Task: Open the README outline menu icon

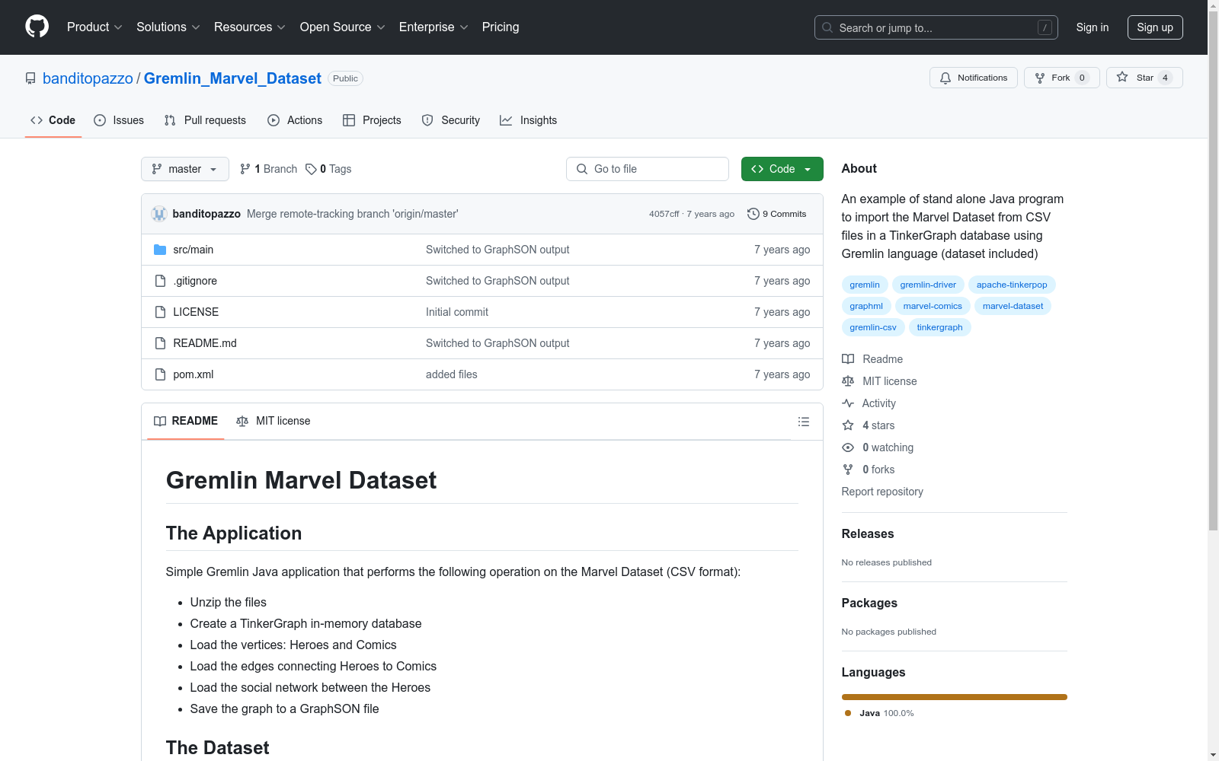Action: pyautogui.click(x=804, y=422)
